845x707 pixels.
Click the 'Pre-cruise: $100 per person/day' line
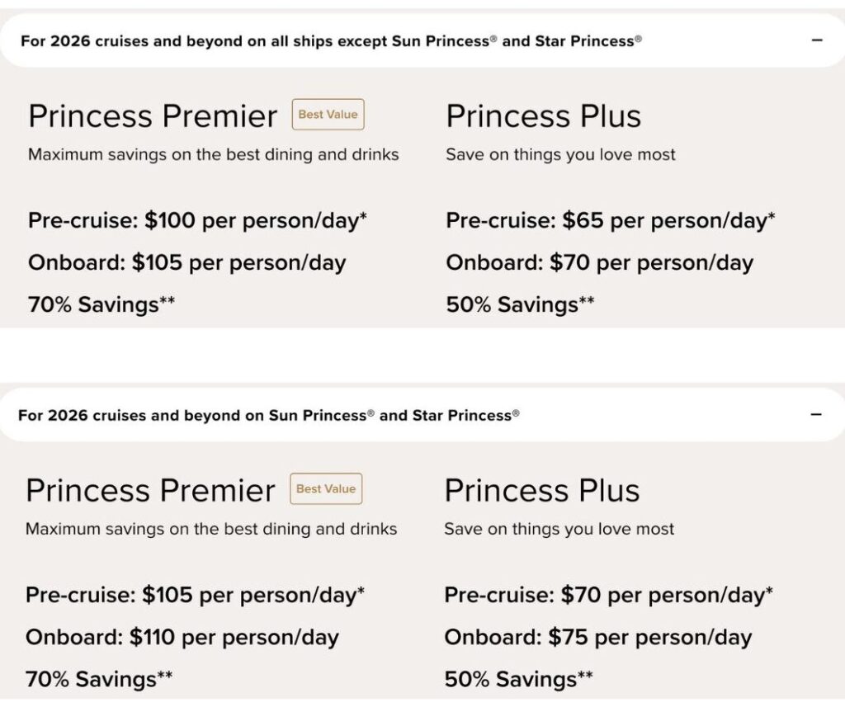pyautogui.click(x=197, y=221)
